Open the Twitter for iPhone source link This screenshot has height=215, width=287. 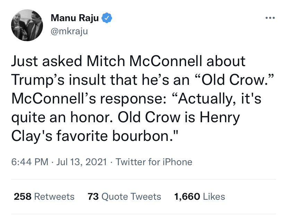154,162
